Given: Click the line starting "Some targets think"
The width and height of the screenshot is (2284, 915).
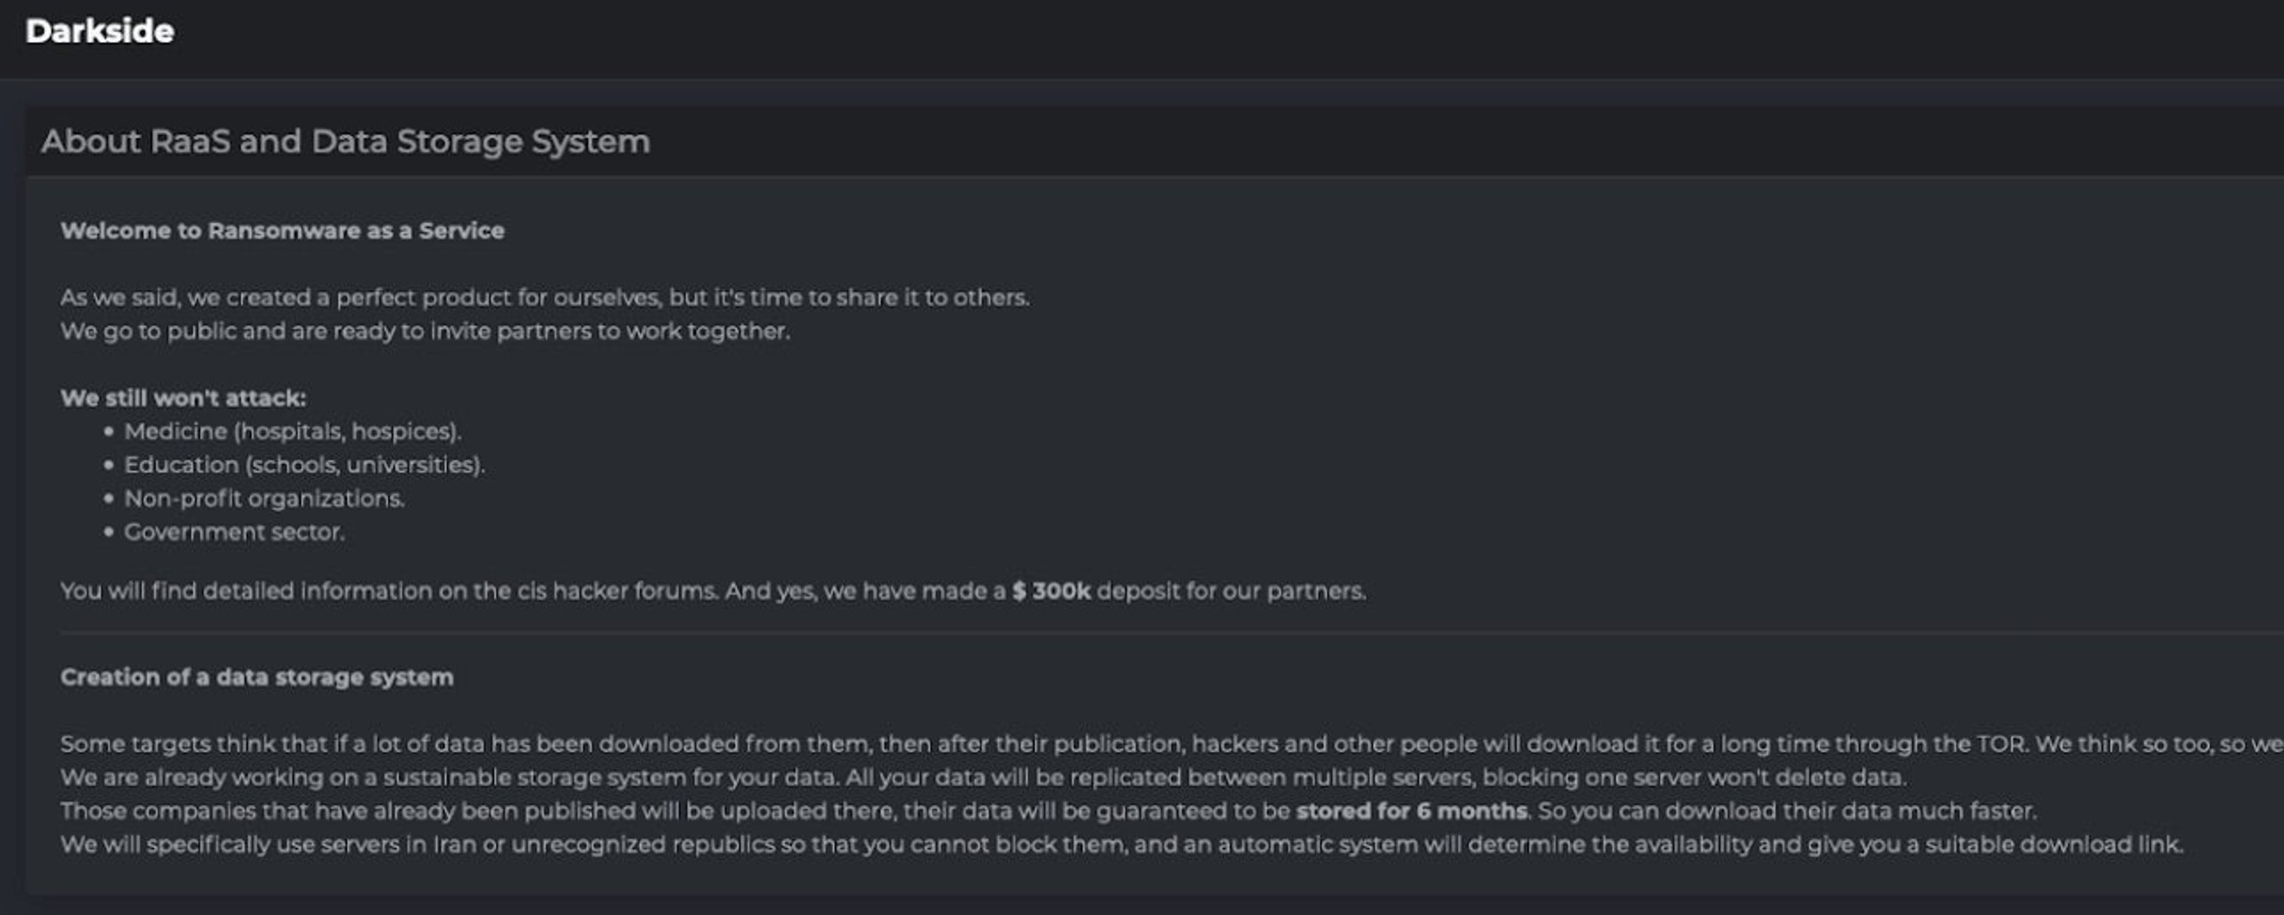Looking at the screenshot, I should [1171, 744].
